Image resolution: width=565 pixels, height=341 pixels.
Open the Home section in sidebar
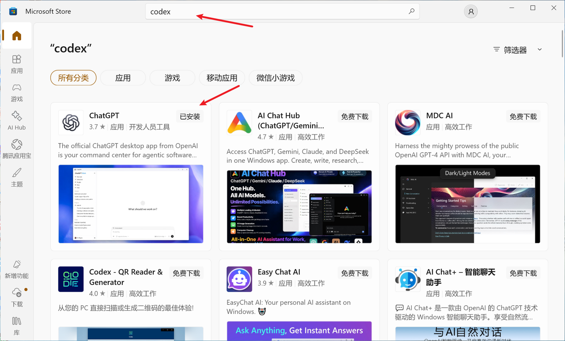coord(17,36)
